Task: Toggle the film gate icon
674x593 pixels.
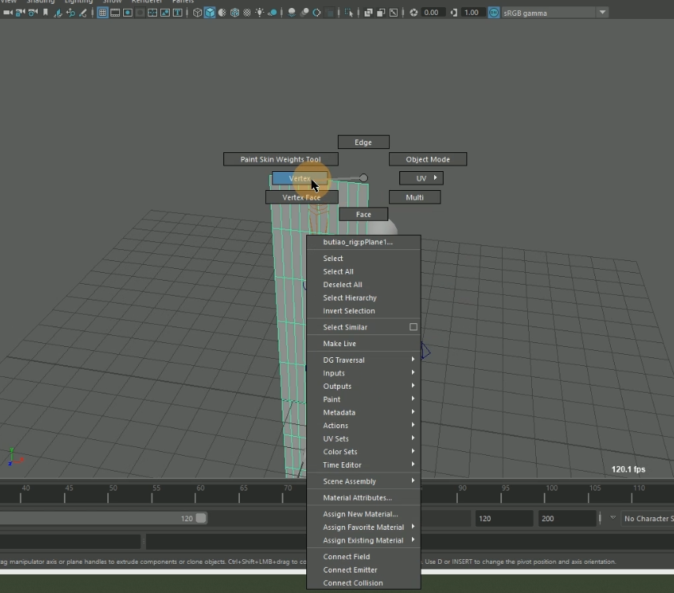Action: point(115,13)
